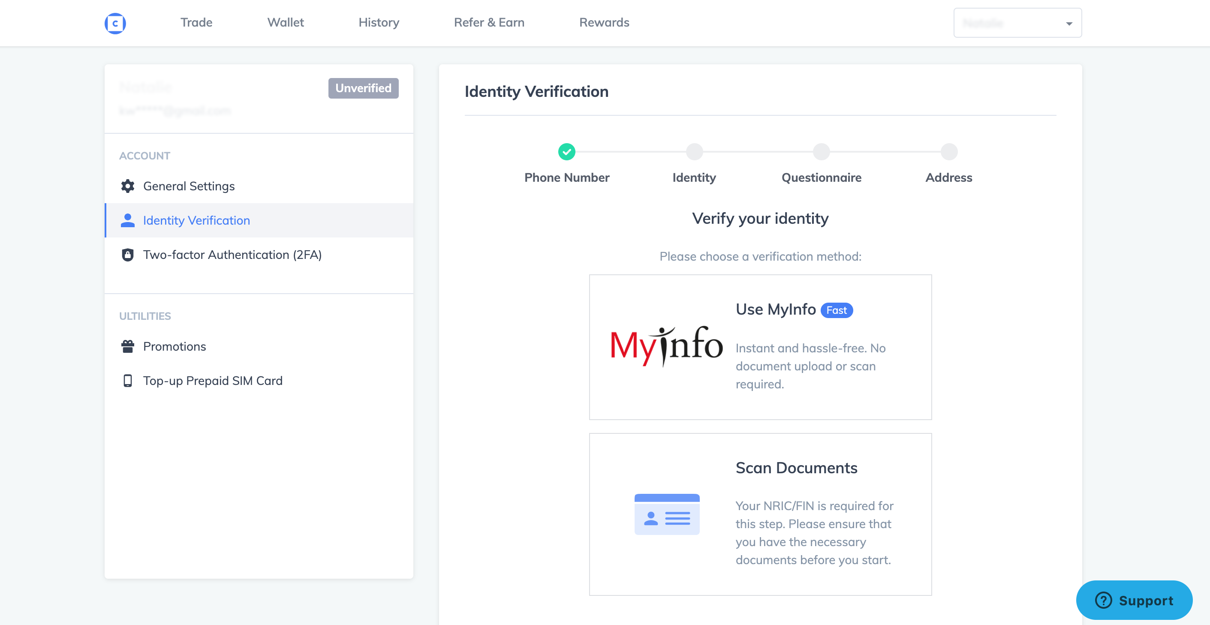Image resolution: width=1210 pixels, height=625 pixels.
Task: Click the green Phone Number step checkmark
Action: tap(566, 152)
